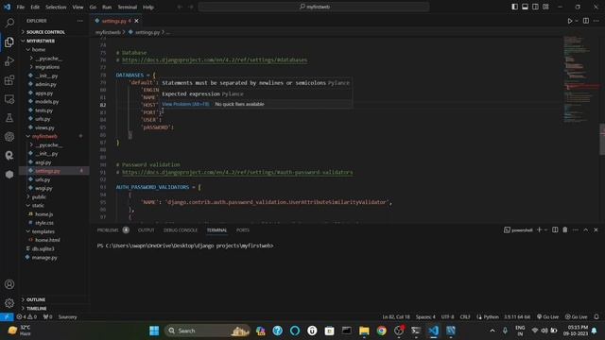Open Chrome from the taskbar
Screen dimensions: 605x340
point(381,331)
